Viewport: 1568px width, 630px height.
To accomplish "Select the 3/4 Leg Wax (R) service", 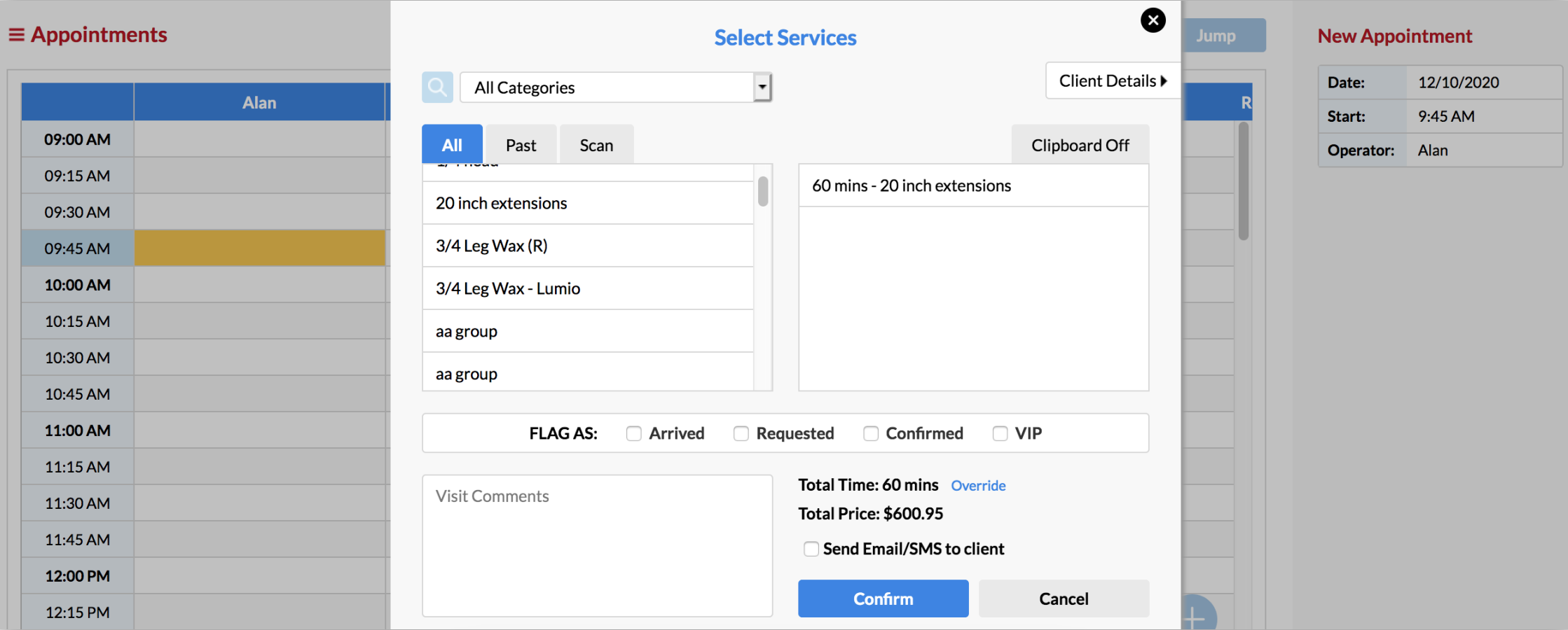I will click(587, 246).
